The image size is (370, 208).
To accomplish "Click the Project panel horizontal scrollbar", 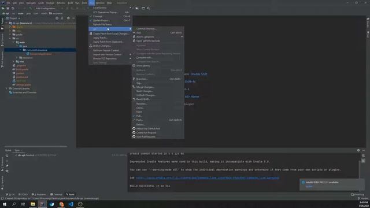I will pyautogui.click(x=36, y=146).
